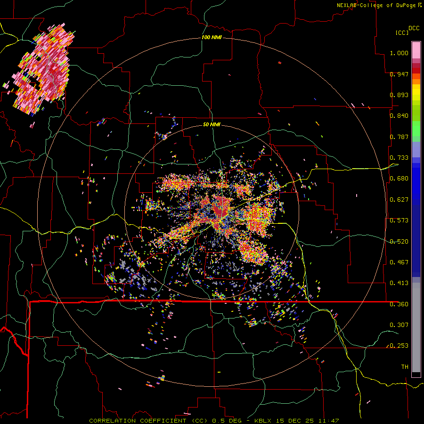Click the 0.733 scale value

pyautogui.click(x=399, y=158)
